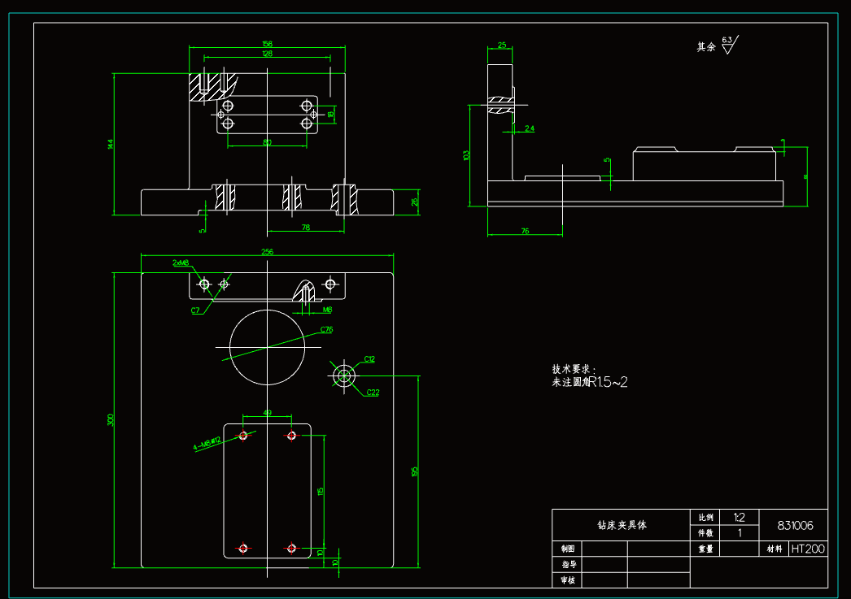Click the 26 base thickness dimension
851x599 pixels.
click(x=415, y=202)
